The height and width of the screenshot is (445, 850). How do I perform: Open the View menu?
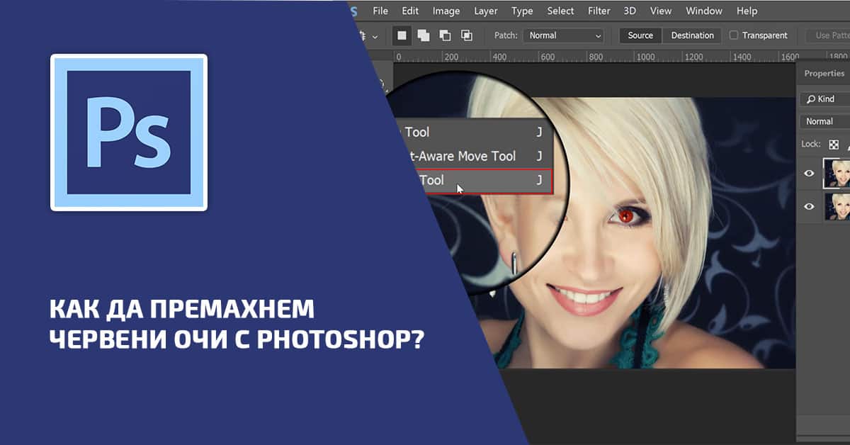pyautogui.click(x=660, y=11)
